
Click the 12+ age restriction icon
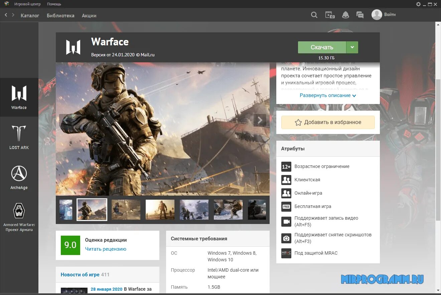click(286, 166)
